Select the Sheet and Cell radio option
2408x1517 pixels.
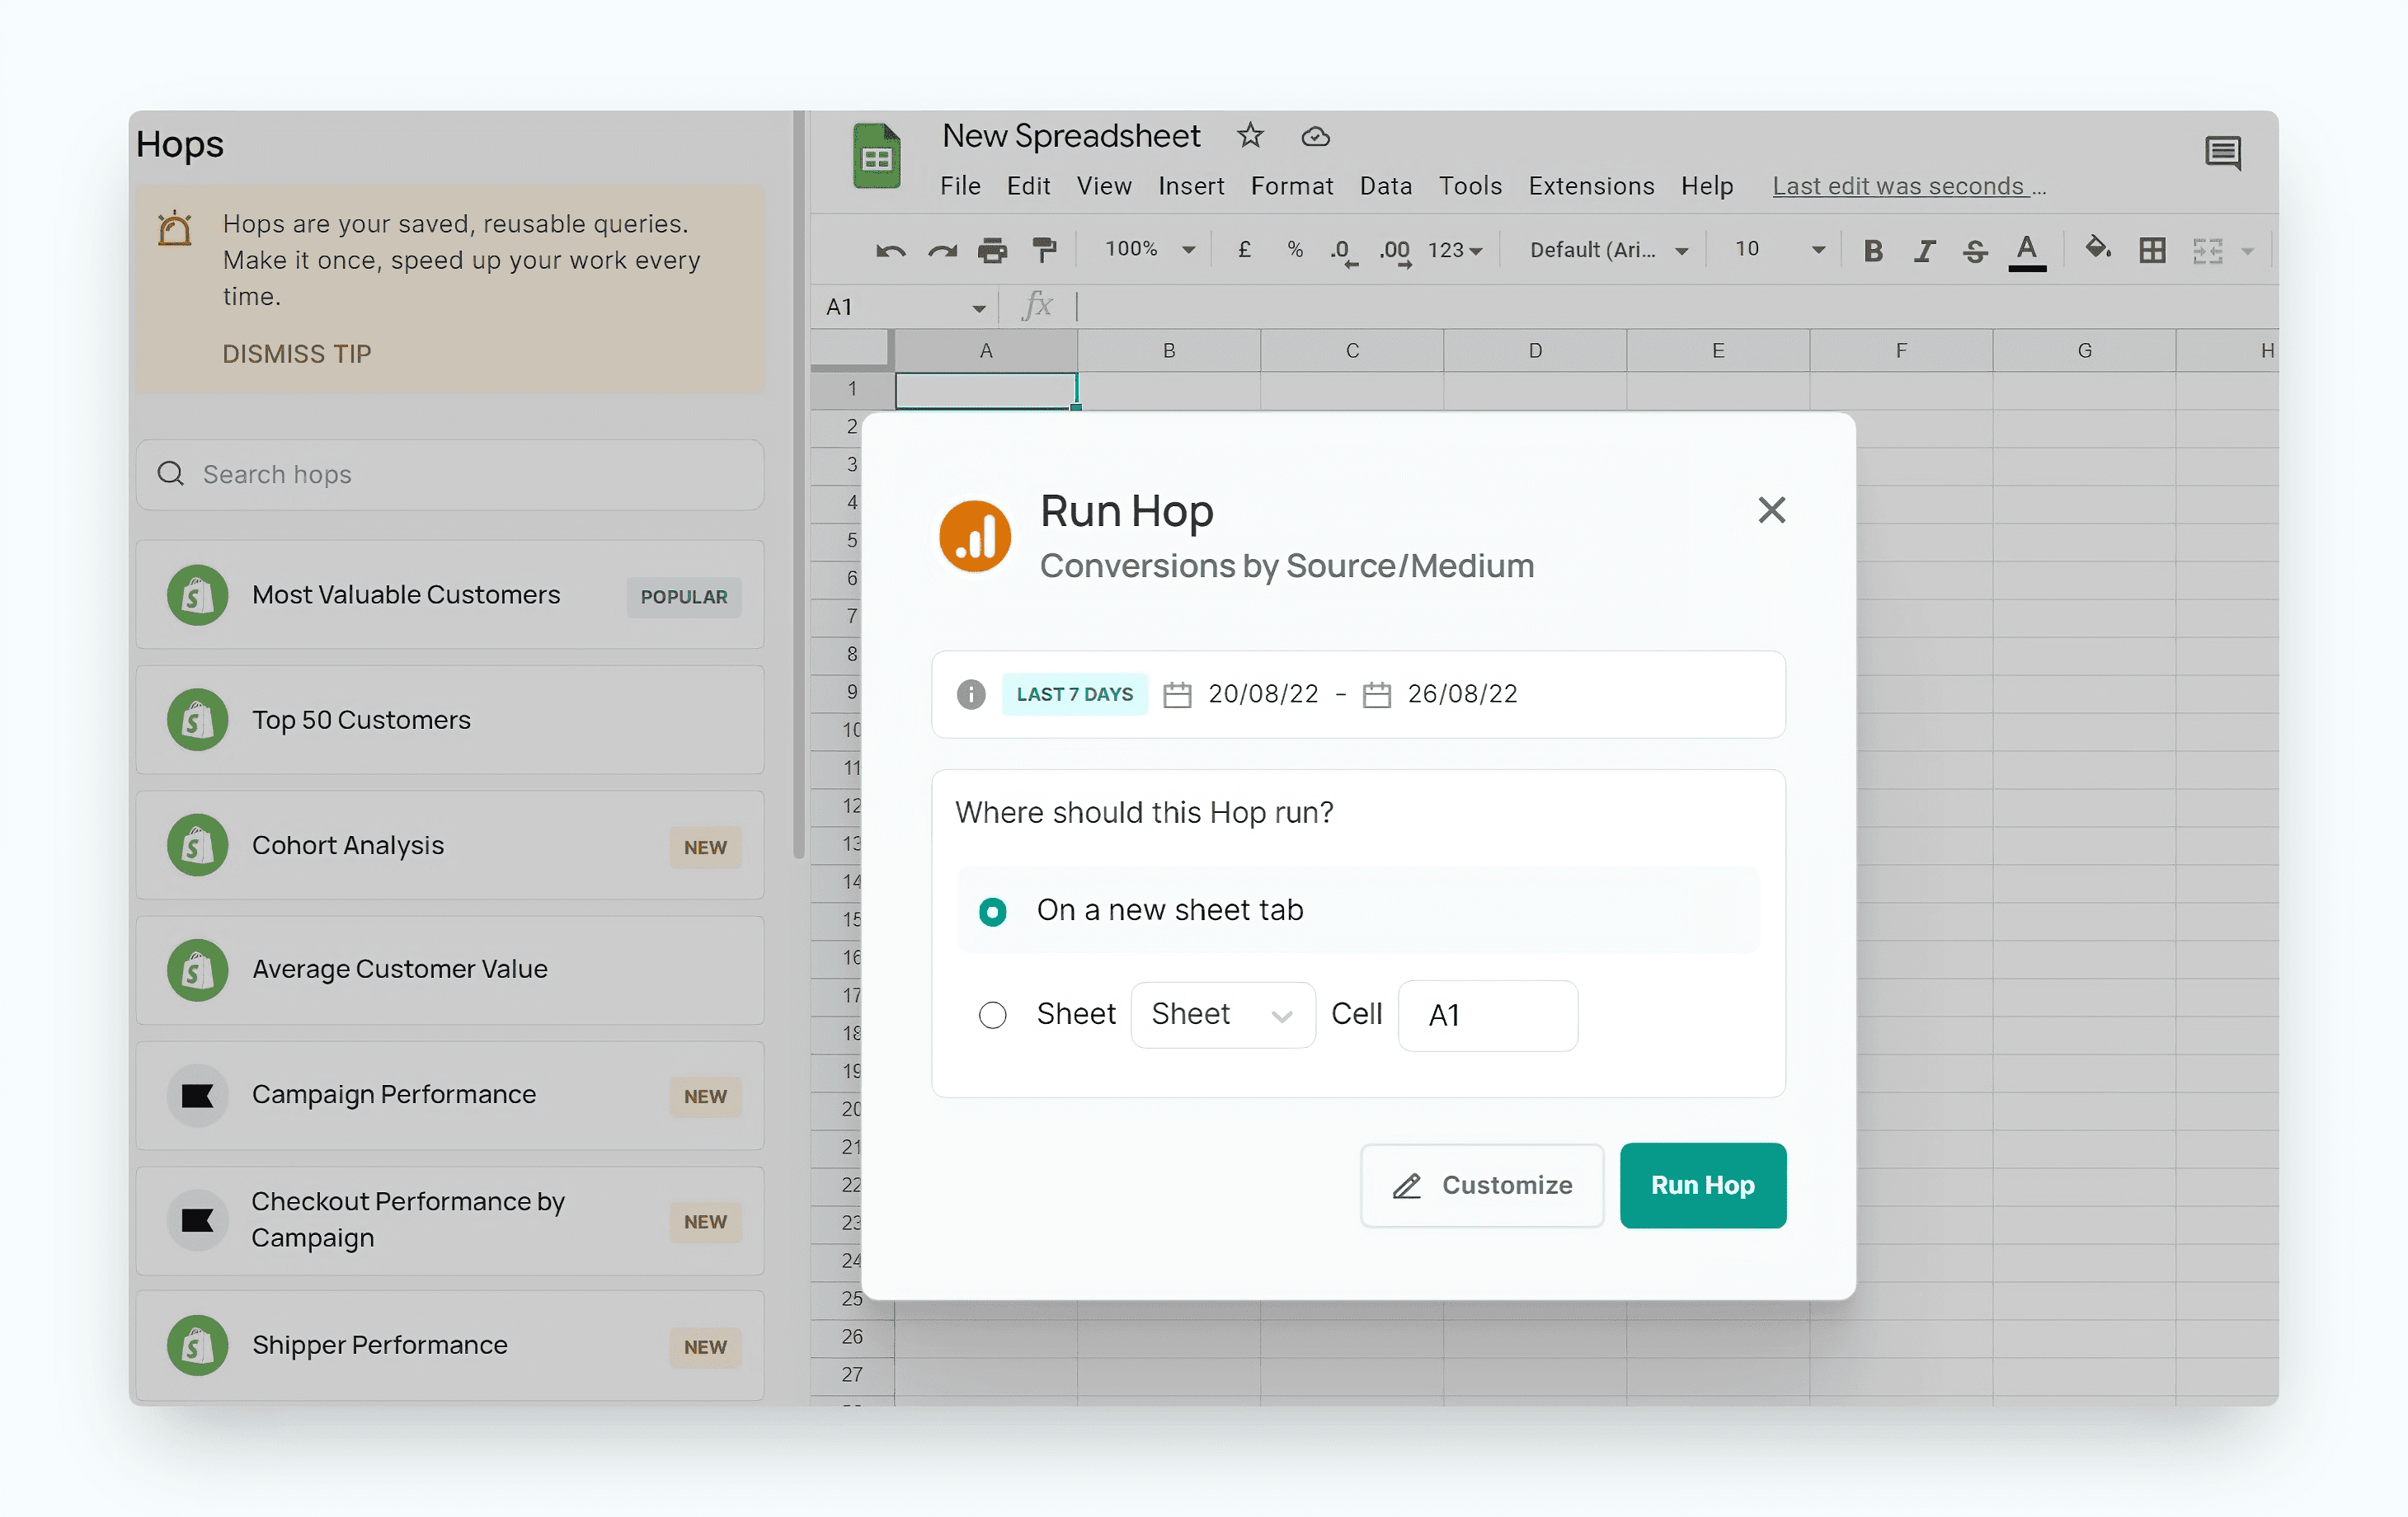click(x=992, y=1015)
